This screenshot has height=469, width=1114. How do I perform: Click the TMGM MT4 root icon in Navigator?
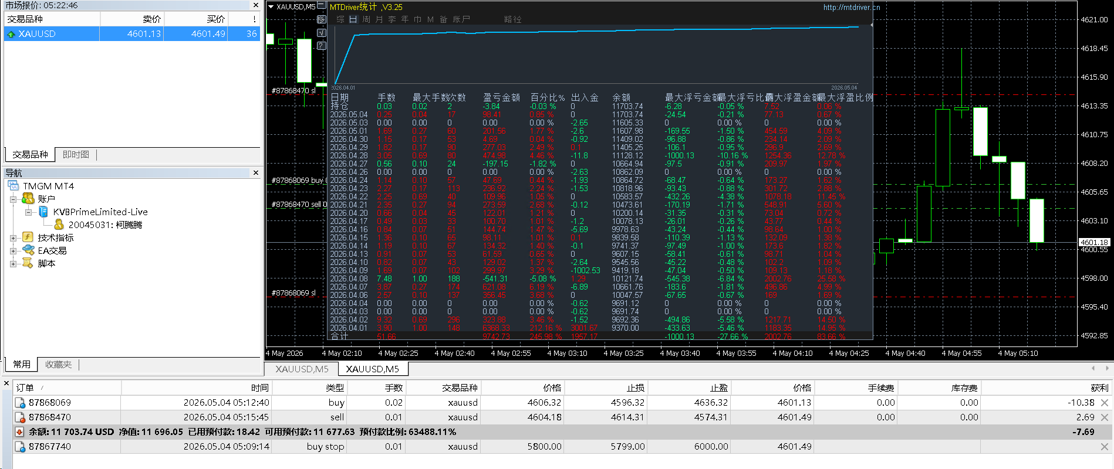[13, 186]
